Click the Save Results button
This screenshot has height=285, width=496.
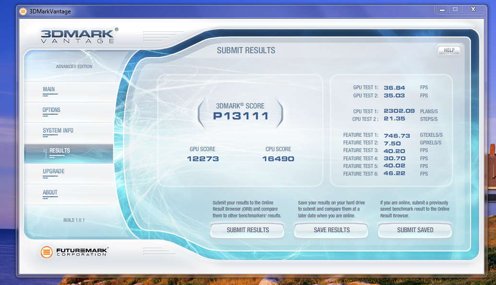pyautogui.click(x=331, y=230)
